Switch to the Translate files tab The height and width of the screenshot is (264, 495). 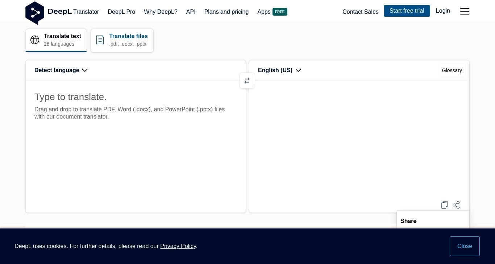point(122,40)
